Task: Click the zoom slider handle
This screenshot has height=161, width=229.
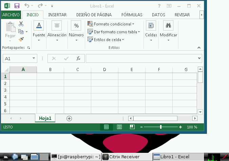Action: pyautogui.click(x=161, y=127)
